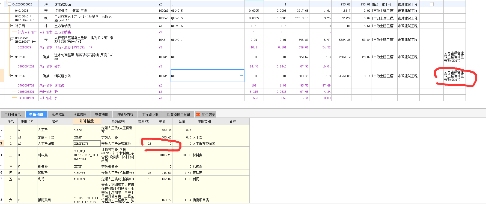Click the 备注 column header
486x204 pixels.
coord(233,121)
